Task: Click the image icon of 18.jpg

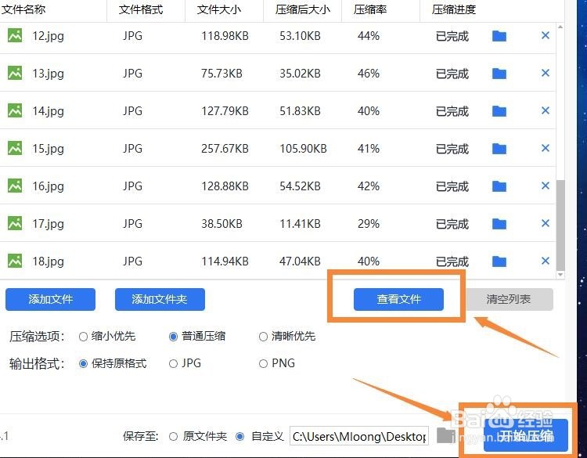Action: (x=15, y=261)
